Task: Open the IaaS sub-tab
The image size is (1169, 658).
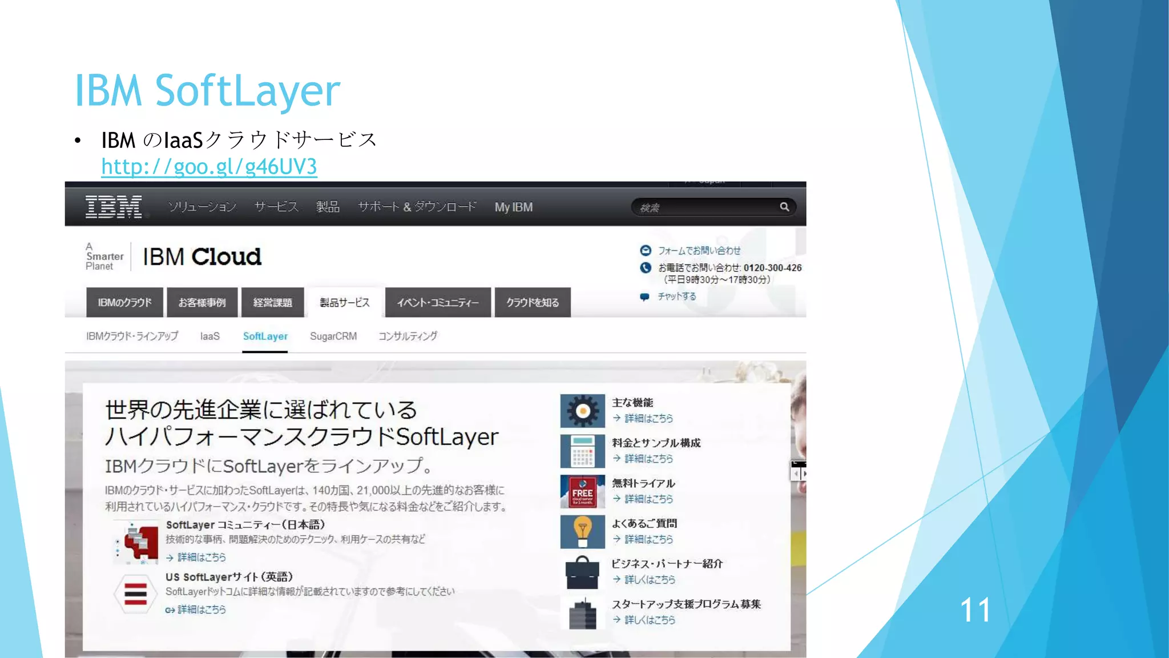Action: pyautogui.click(x=210, y=336)
